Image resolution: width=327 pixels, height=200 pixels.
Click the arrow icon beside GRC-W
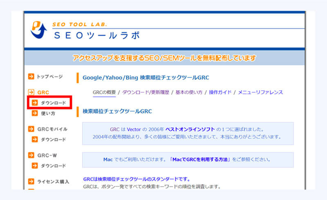click(x=31, y=155)
